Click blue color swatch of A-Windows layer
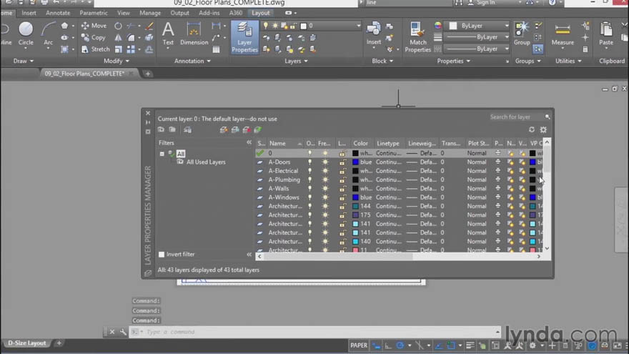The image size is (629, 354). point(356,197)
